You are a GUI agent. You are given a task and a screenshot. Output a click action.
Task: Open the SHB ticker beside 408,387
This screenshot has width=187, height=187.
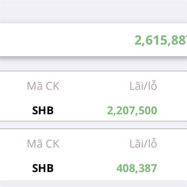click(x=43, y=168)
